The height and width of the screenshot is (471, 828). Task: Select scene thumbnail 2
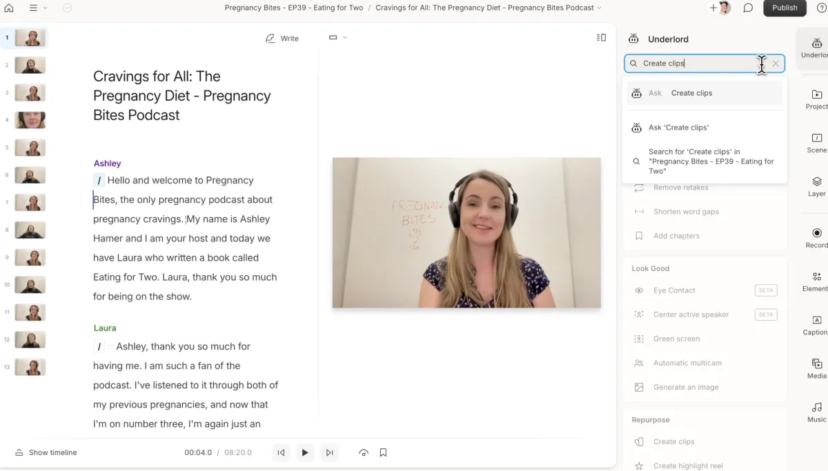point(30,66)
